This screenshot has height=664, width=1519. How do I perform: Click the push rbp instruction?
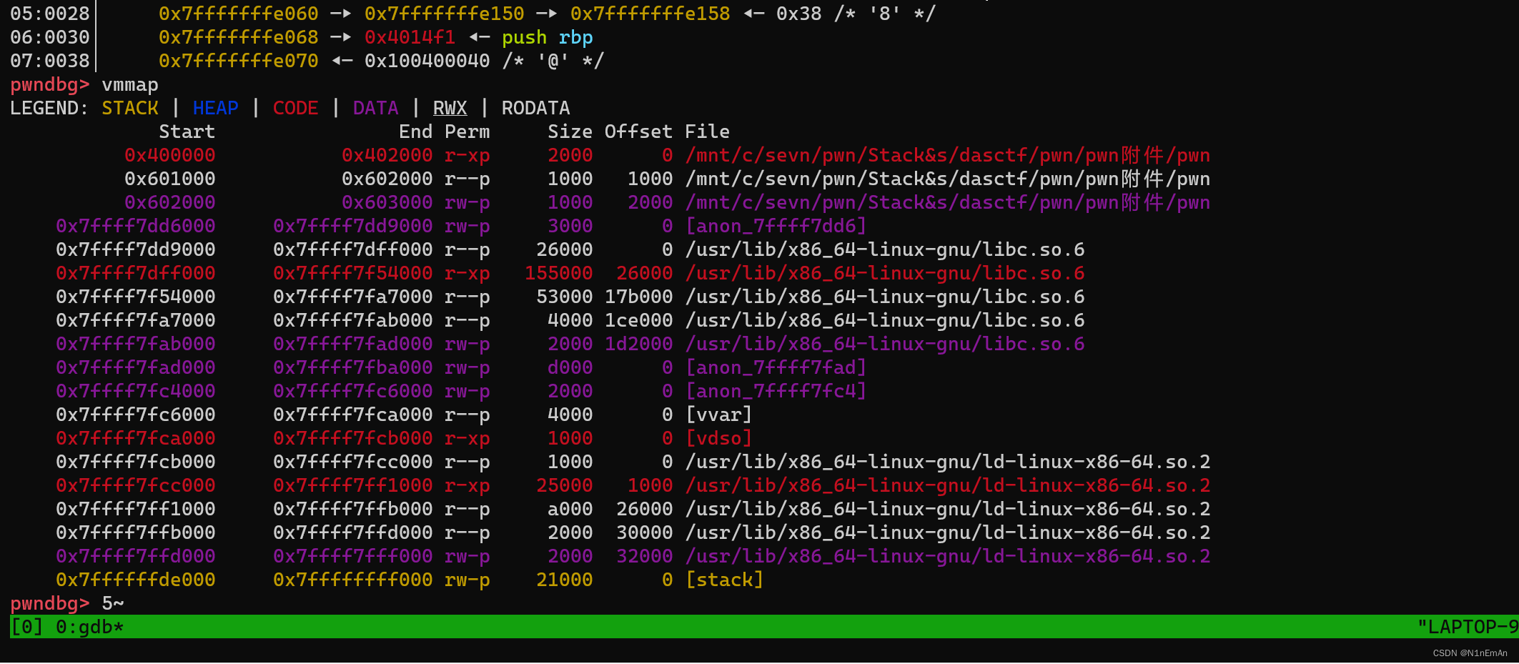point(548,37)
